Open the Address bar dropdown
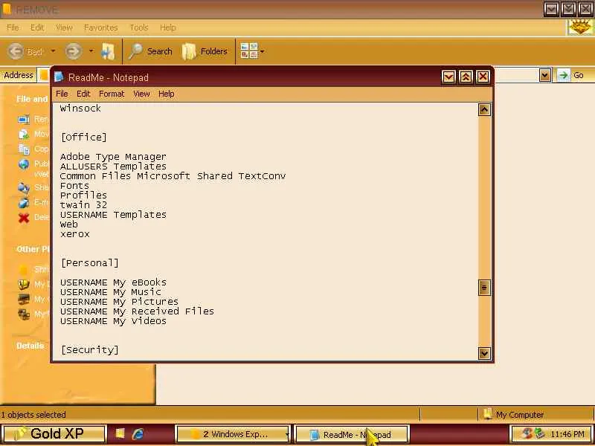This screenshot has height=446, width=595. click(x=545, y=75)
